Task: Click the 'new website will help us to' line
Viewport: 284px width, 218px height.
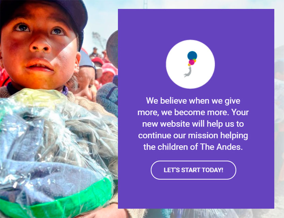Action: coord(193,124)
